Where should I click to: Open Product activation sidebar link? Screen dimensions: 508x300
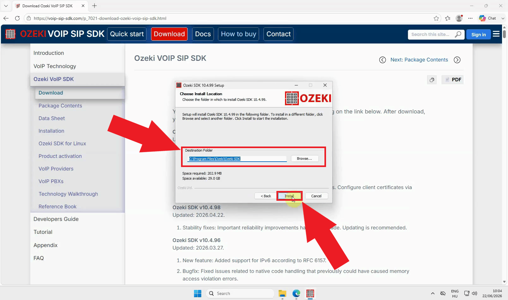tap(60, 156)
